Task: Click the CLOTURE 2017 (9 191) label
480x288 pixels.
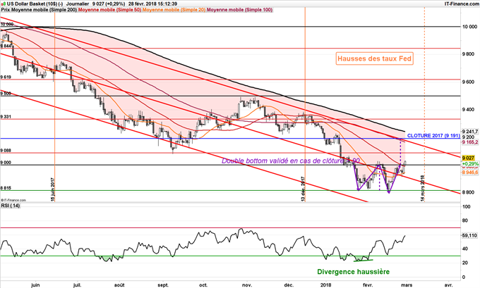Action: [x=433, y=136]
